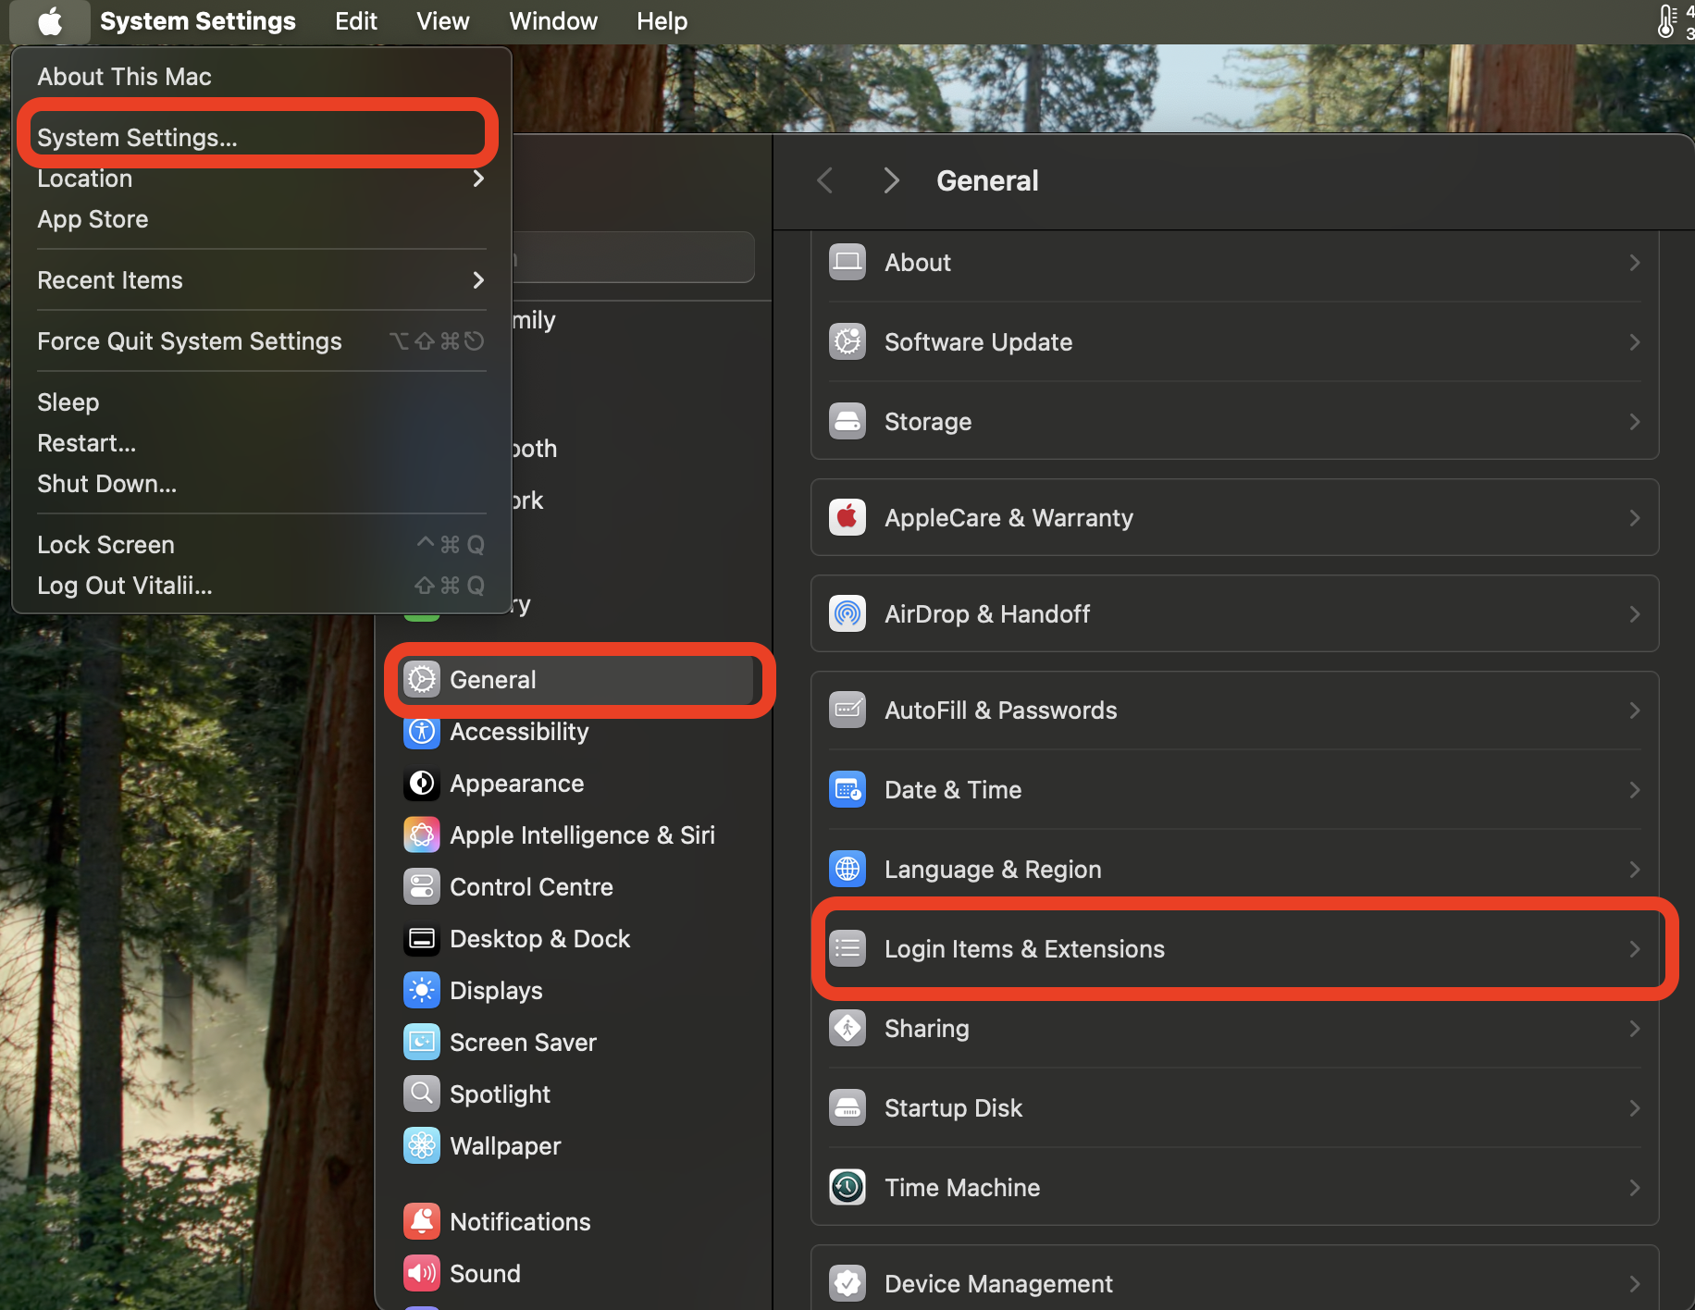Click the AirDrop & Handoff icon
The width and height of the screenshot is (1695, 1310).
(847, 613)
